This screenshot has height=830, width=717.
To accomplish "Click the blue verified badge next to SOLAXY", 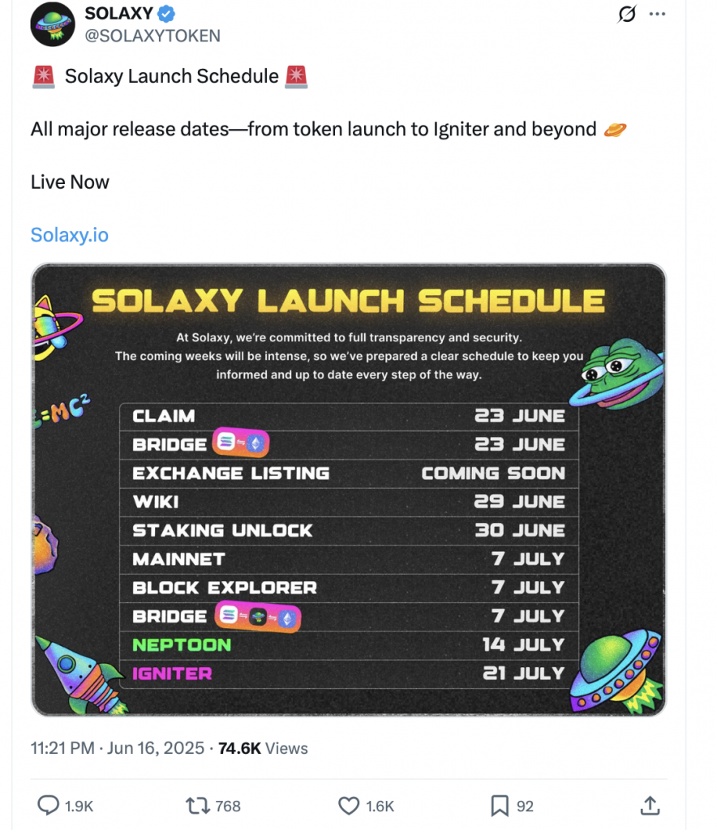I will [x=165, y=12].
